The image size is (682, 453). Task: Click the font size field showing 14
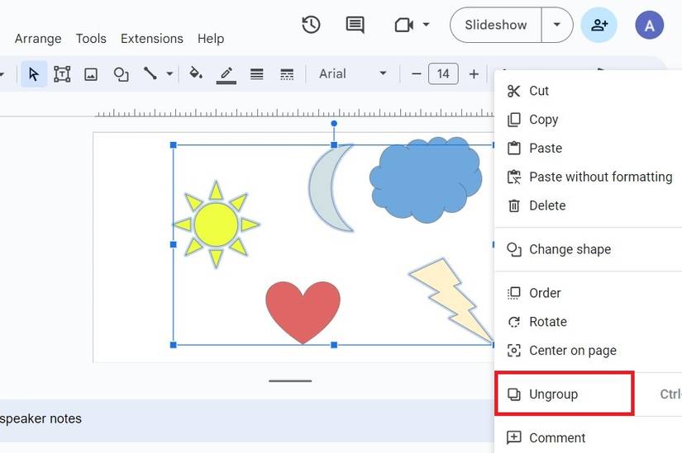click(443, 73)
